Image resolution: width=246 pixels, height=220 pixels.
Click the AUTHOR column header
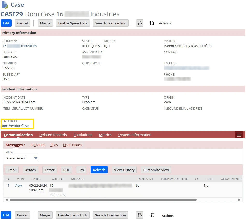[x=58, y=179]
